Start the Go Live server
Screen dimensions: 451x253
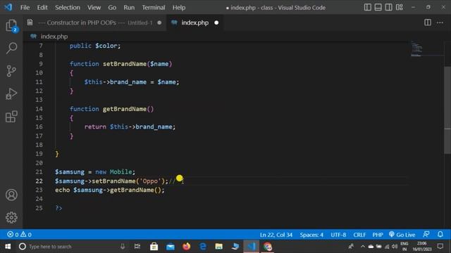point(402,235)
